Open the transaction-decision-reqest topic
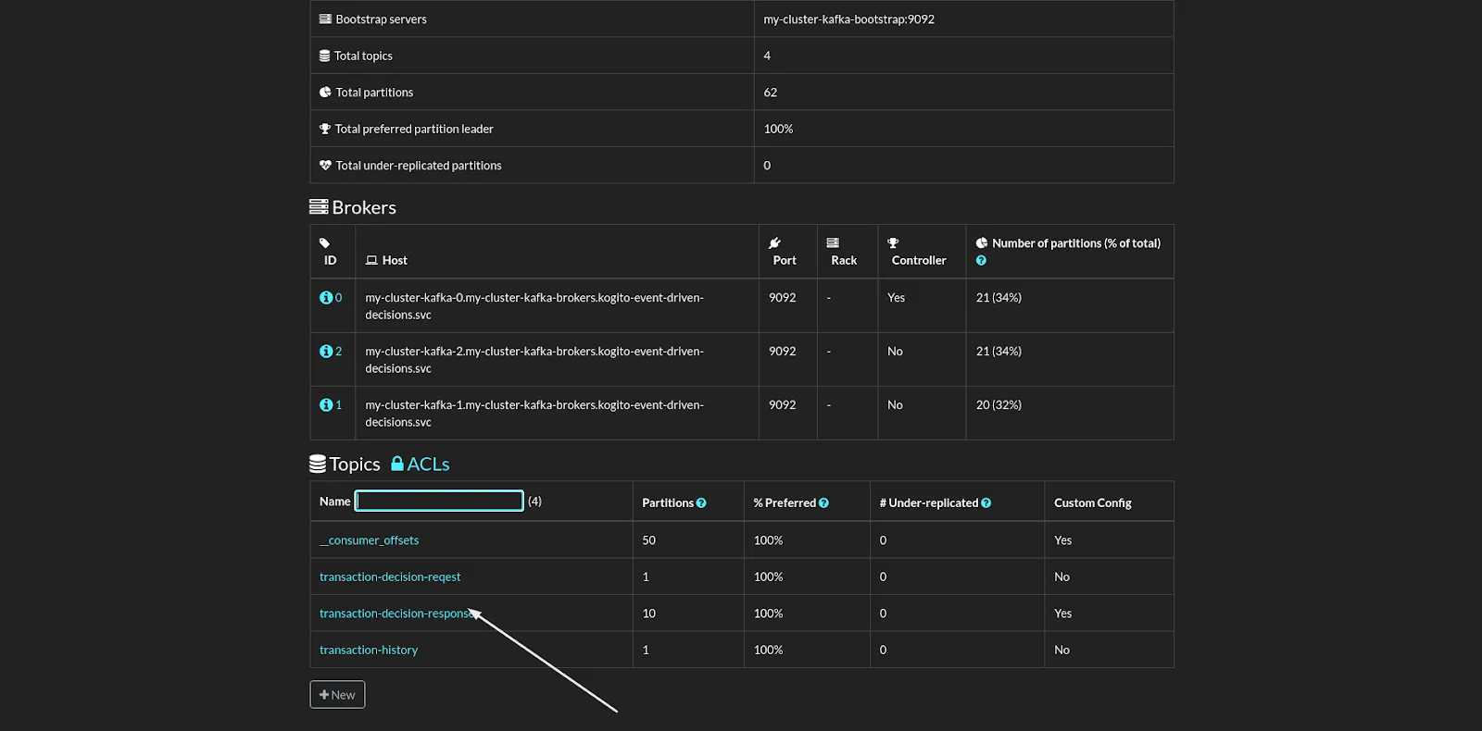This screenshot has width=1482, height=731. click(390, 577)
